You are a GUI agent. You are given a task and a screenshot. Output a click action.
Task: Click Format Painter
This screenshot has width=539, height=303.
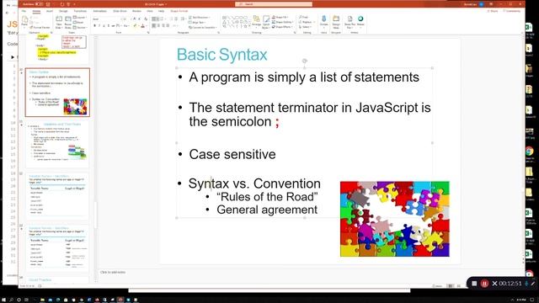pyautogui.click(x=40, y=27)
